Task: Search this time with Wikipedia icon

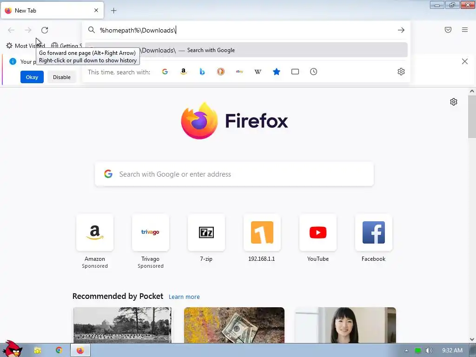Action: (x=258, y=72)
